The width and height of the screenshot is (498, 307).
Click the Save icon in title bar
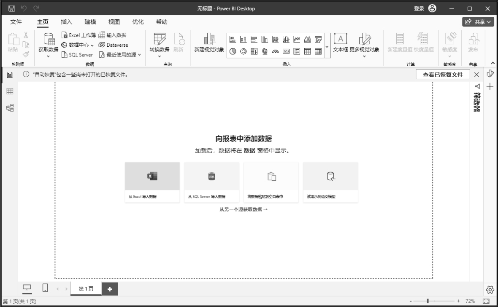[11, 8]
